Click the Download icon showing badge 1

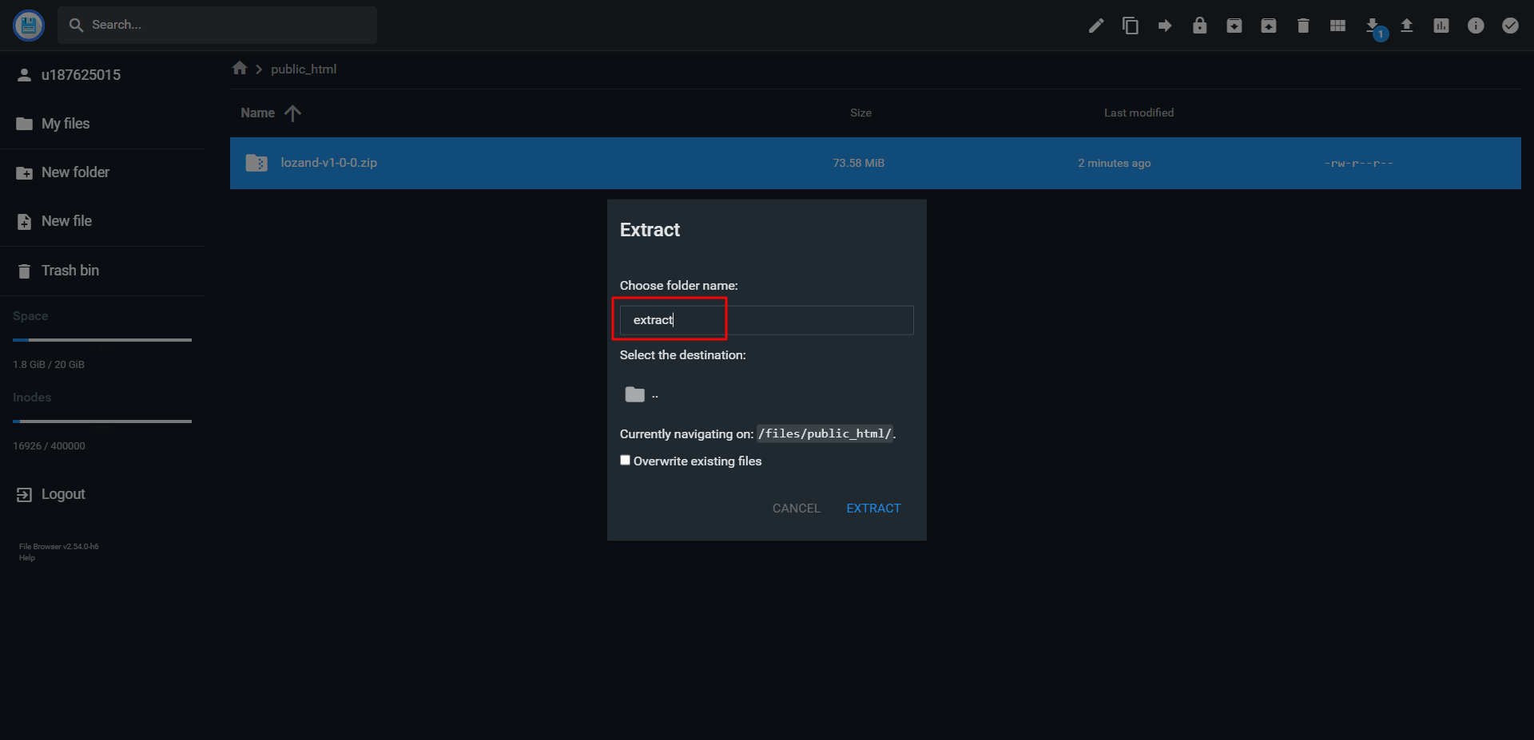[x=1372, y=25]
